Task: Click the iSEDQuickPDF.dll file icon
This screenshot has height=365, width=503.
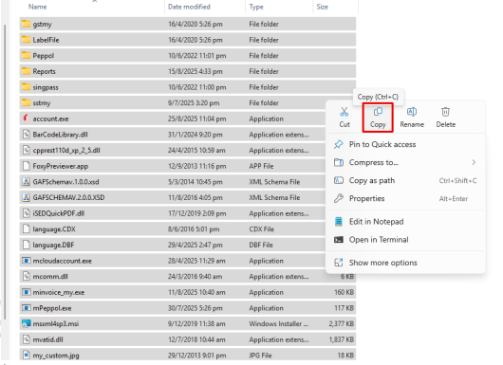Action: pos(27,213)
